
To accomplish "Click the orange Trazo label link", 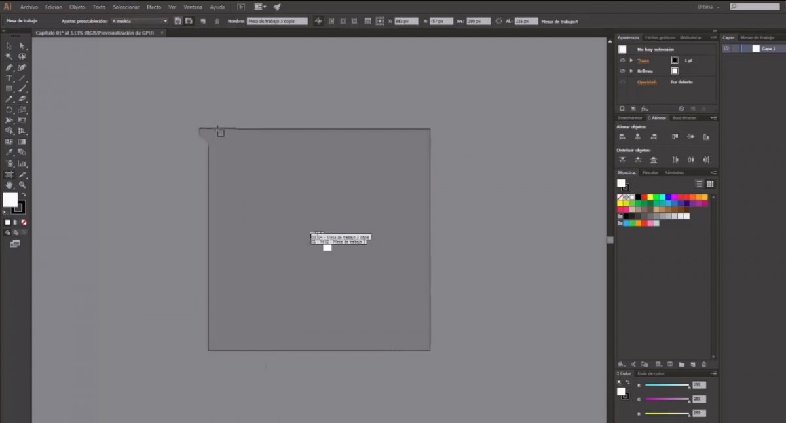I will coord(643,60).
